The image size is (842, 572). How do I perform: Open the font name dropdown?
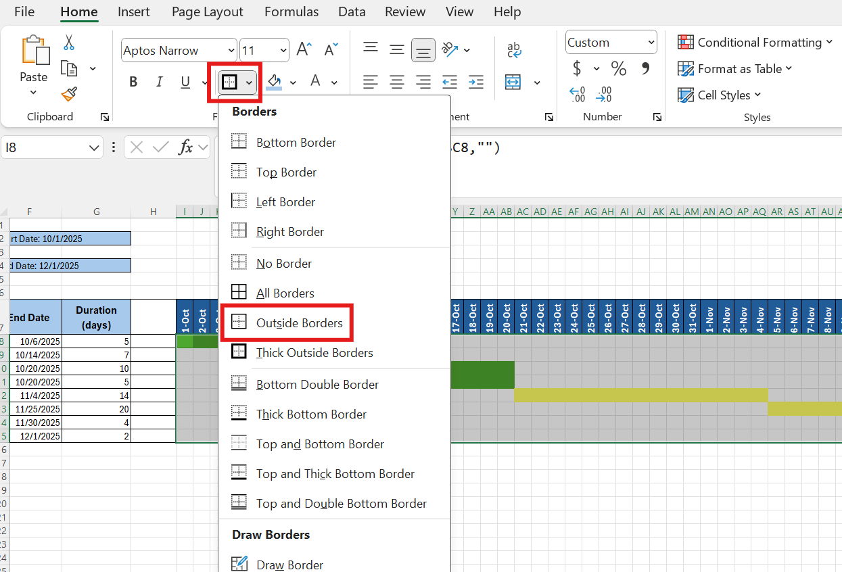pyautogui.click(x=231, y=51)
